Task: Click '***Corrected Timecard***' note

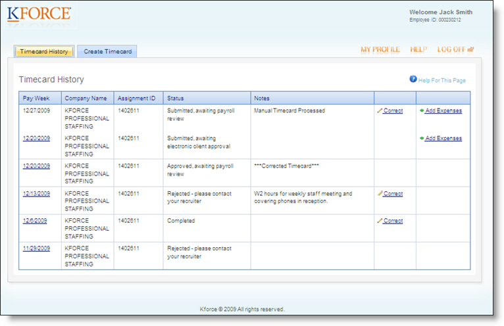Action: click(x=286, y=166)
